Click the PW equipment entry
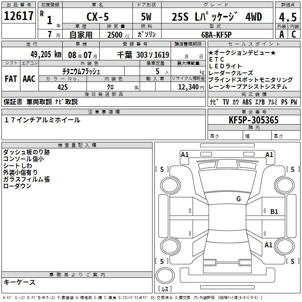 [294, 102]
